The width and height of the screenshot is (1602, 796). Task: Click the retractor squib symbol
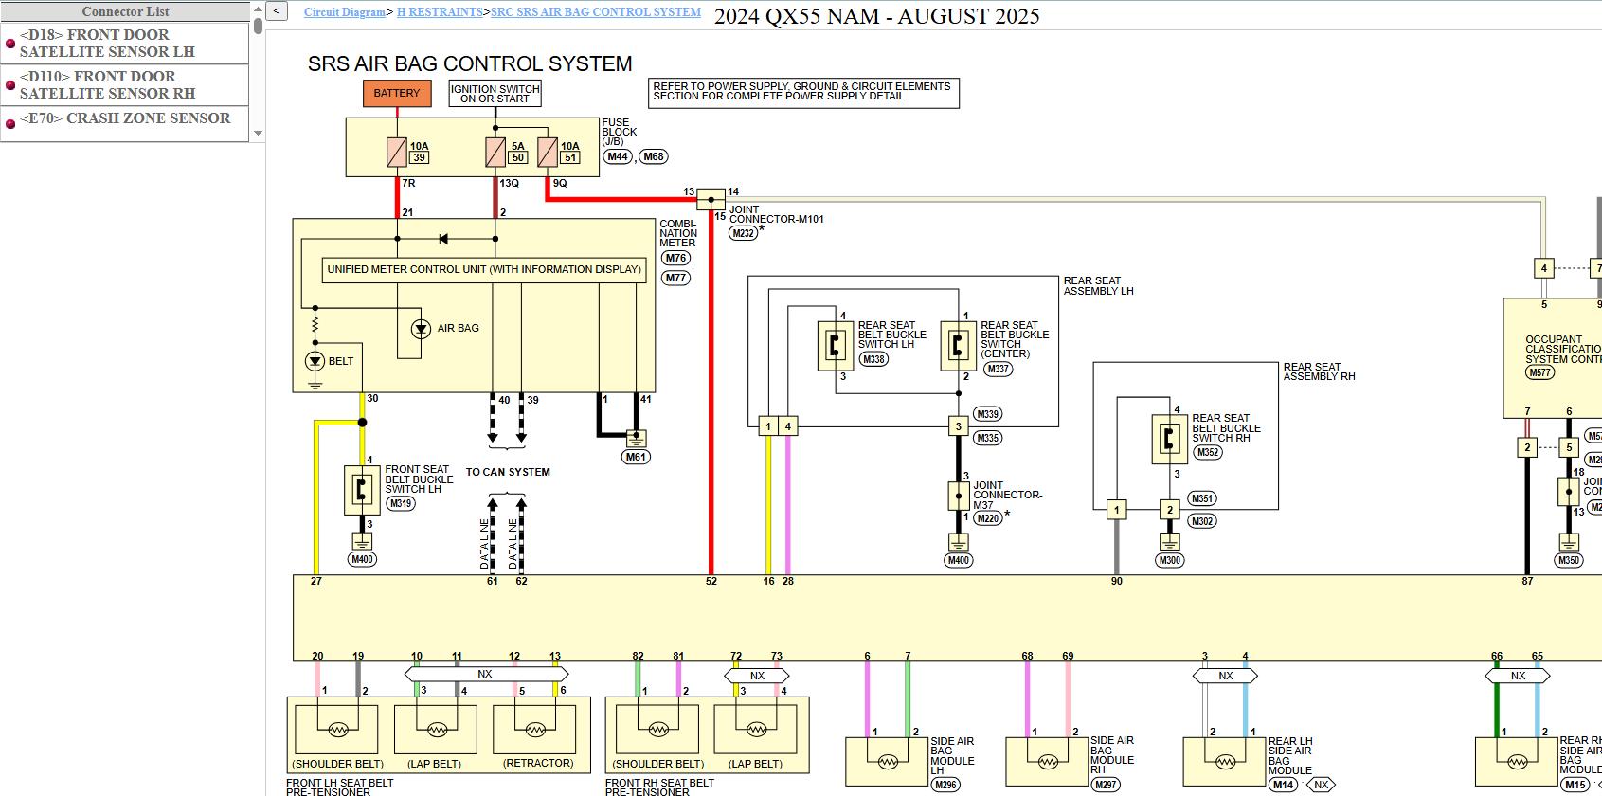535,731
